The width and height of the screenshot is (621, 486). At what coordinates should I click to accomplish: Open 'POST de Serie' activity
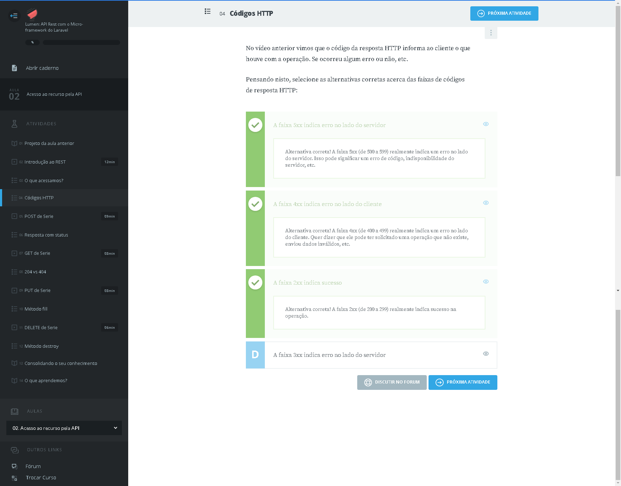[x=39, y=217]
